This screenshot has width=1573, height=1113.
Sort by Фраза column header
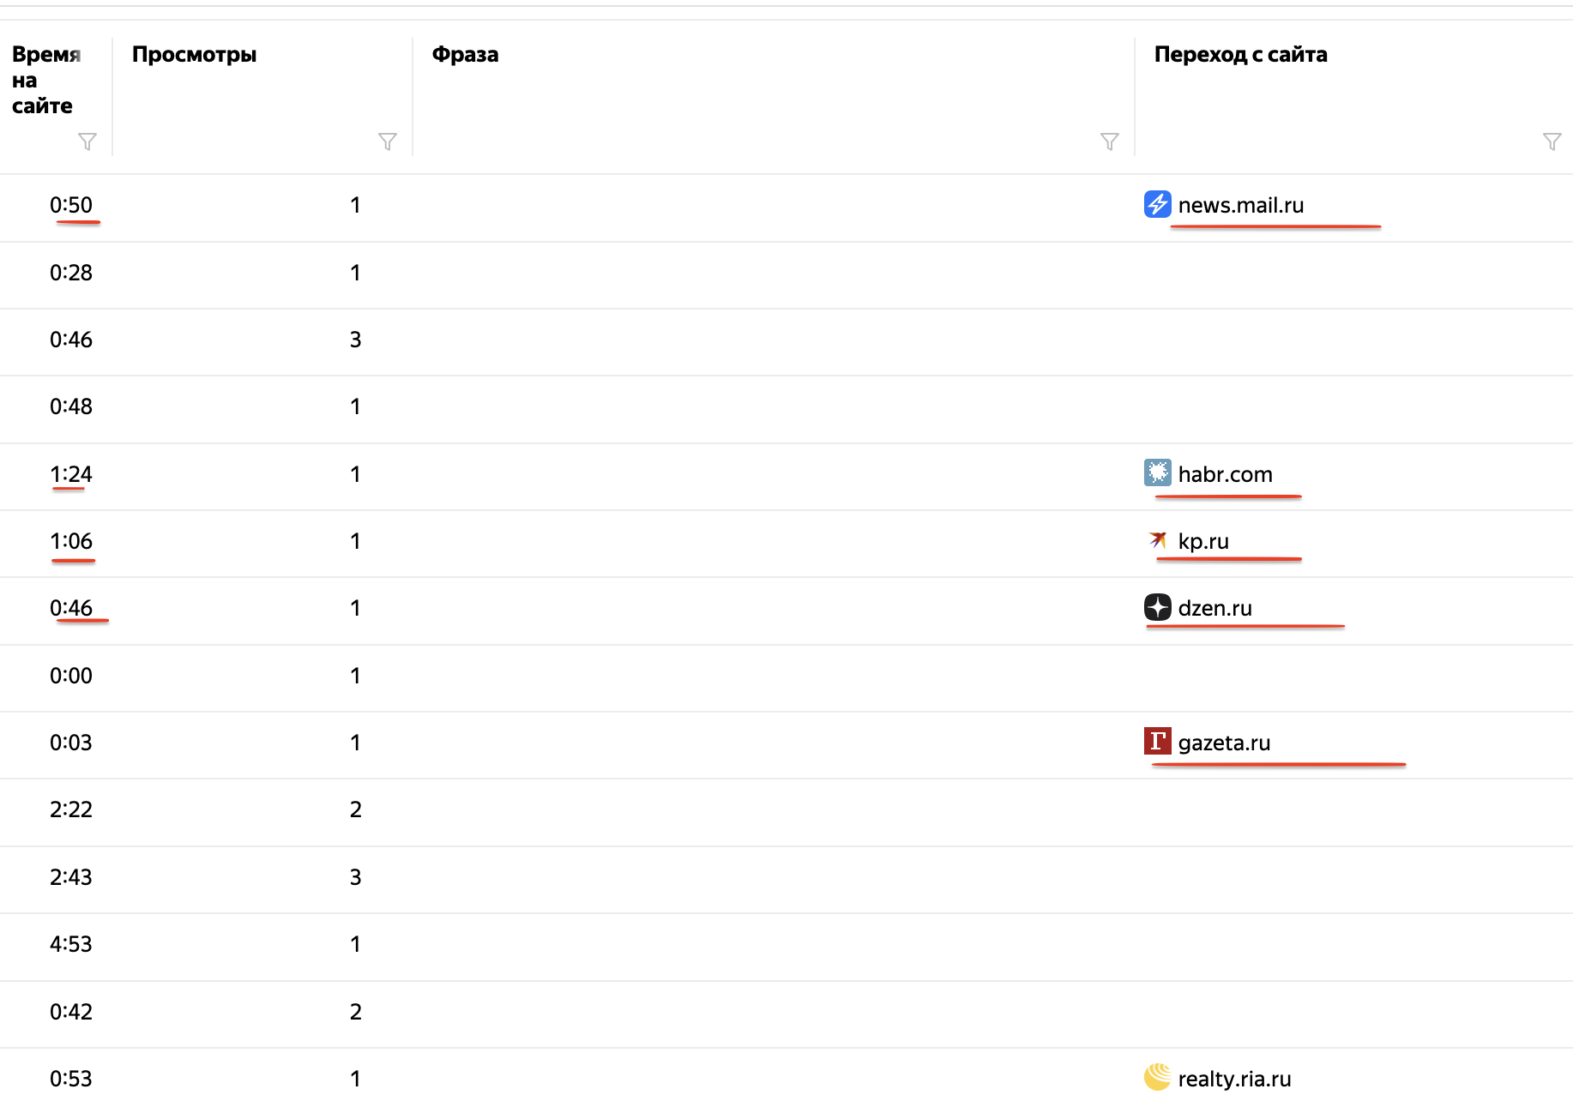tap(465, 55)
